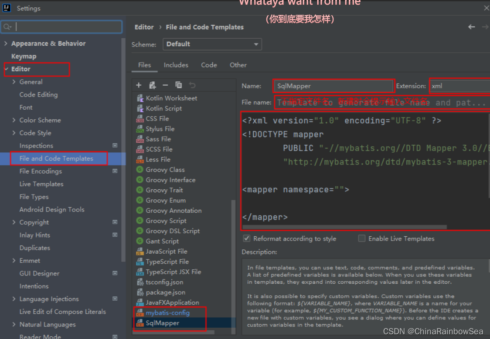Click the Groovy Class file icon
The image size is (490, 339).
[140, 170]
